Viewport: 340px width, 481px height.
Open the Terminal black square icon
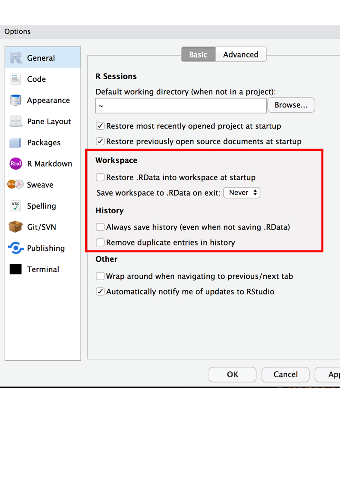coord(16,269)
